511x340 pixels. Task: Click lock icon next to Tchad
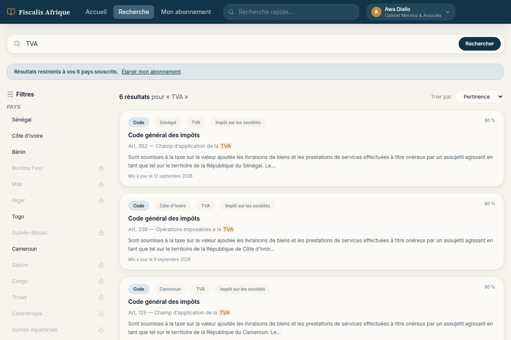coord(101,297)
